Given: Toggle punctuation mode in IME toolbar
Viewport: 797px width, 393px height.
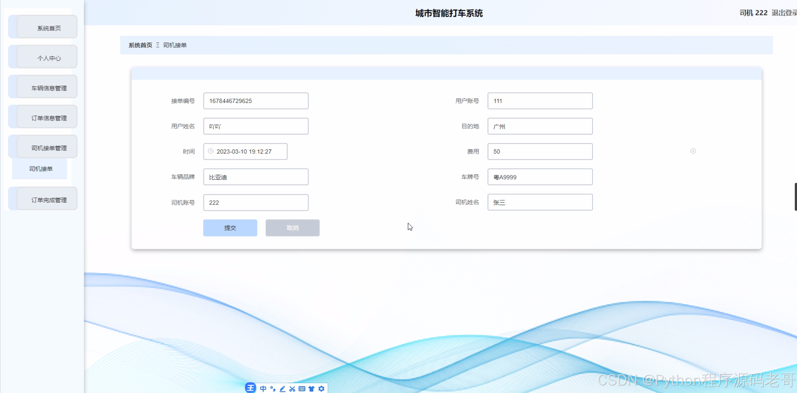Looking at the screenshot, I should click(273, 389).
